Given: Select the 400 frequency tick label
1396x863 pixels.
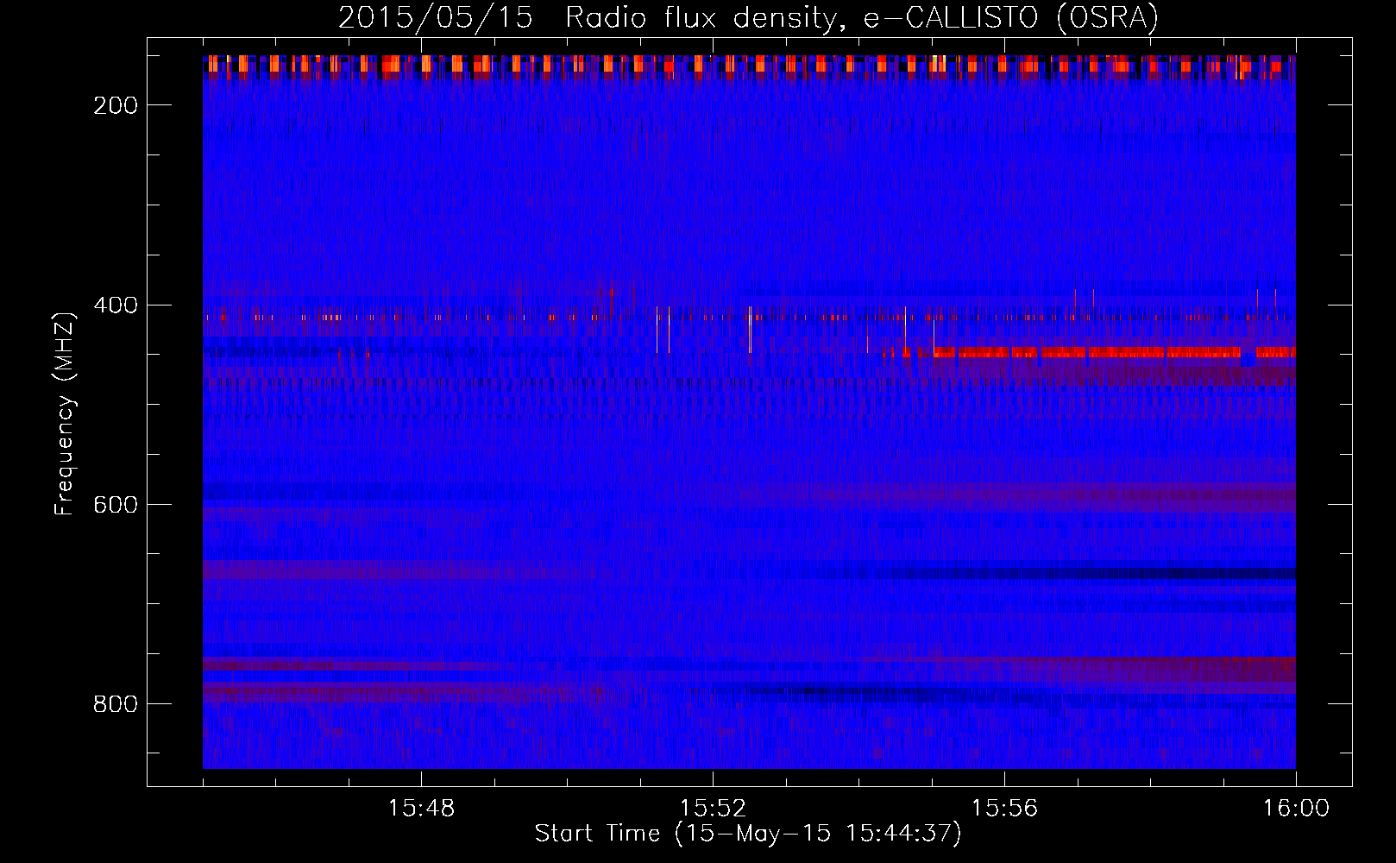Looking at the screenshot, I should tap(116, 306).
